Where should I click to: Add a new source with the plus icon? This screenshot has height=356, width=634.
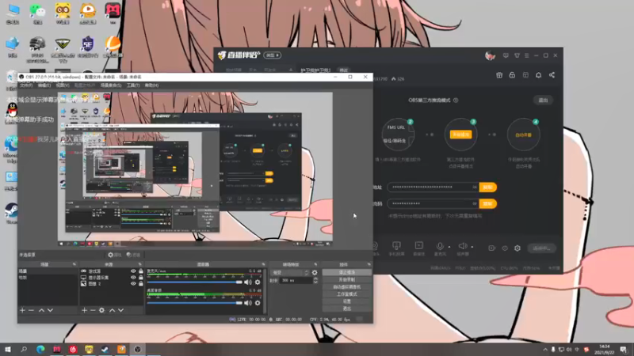[x=84, y=310]
